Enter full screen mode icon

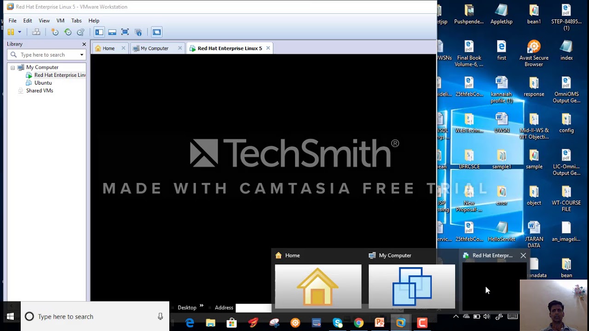coord(125,32)
